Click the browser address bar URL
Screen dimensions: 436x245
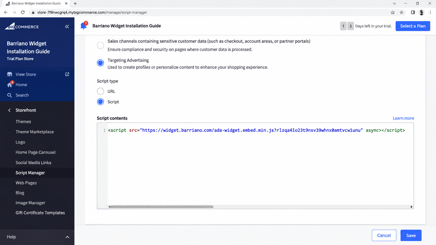pyautogui.click(x=92, y=12)
